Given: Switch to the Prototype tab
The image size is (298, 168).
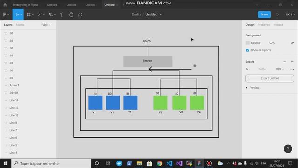Looking at the screenshot, I should [264, 25].
